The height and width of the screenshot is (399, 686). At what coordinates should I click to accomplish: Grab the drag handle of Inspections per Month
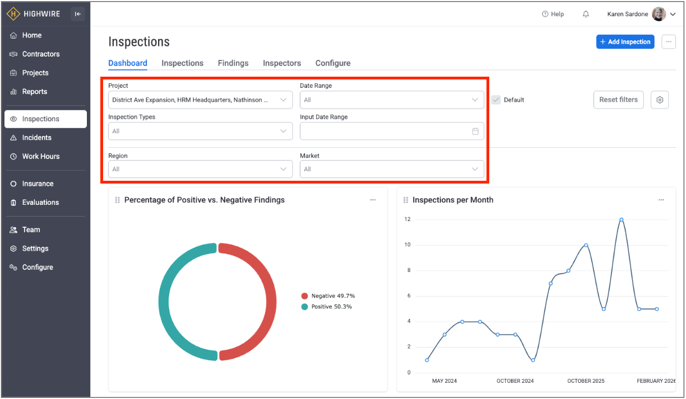406,200
